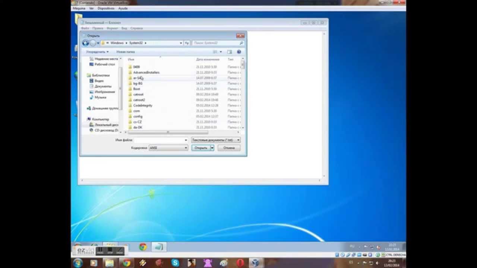
Task: Click the Имя файла input field
Action: click(161, 140)
